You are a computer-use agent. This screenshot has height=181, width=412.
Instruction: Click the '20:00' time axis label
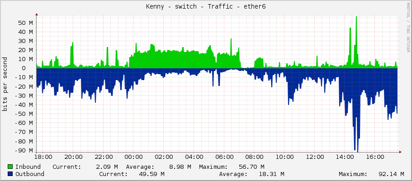click(73, 157)
